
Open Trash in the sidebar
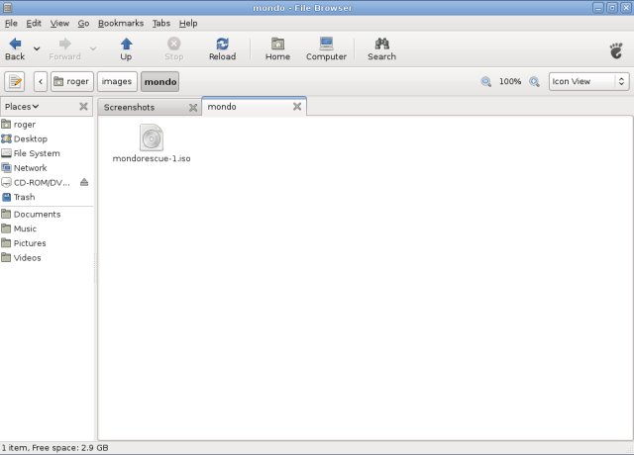click(x=47, y=197)
